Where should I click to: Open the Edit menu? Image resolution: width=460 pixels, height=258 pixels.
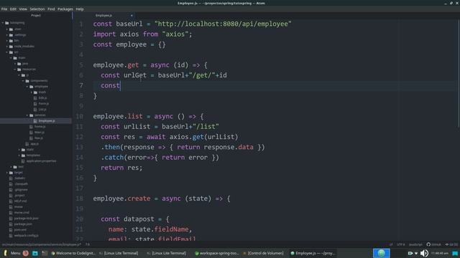[x=13, y=9]
